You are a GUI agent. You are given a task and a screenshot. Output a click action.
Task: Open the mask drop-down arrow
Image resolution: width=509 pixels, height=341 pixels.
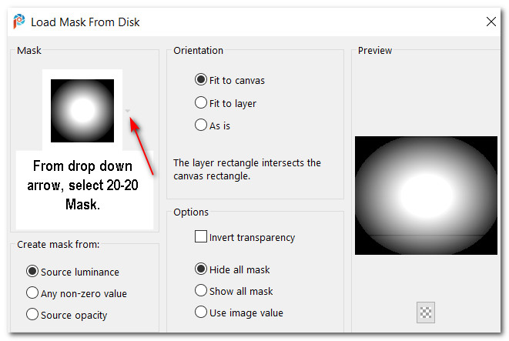[128, 111]
